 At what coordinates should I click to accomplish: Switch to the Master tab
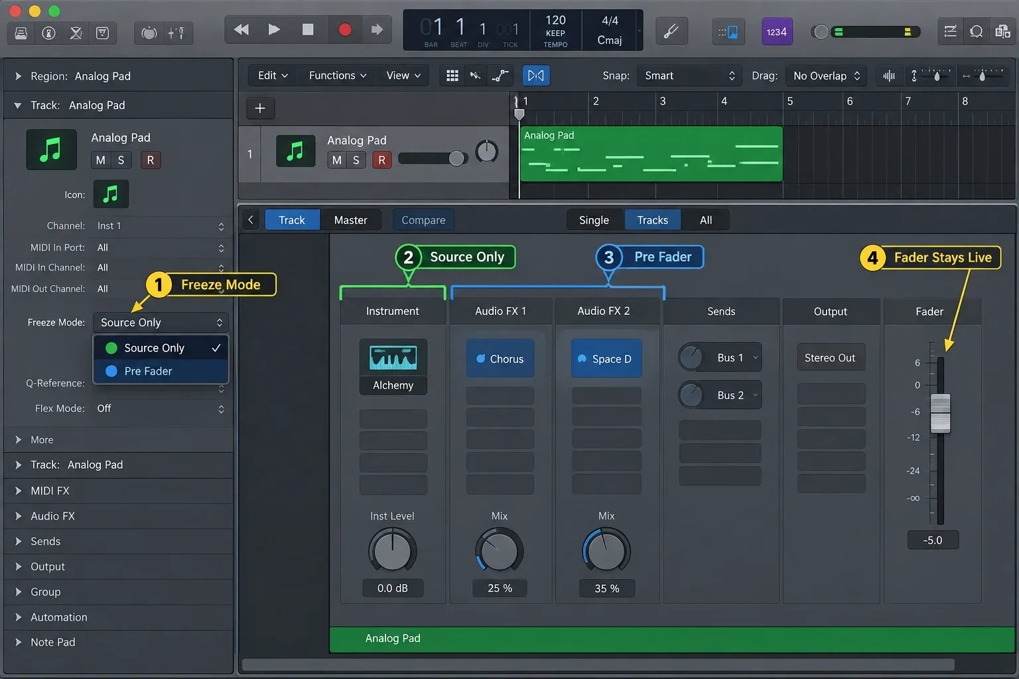tap(350, 220)
